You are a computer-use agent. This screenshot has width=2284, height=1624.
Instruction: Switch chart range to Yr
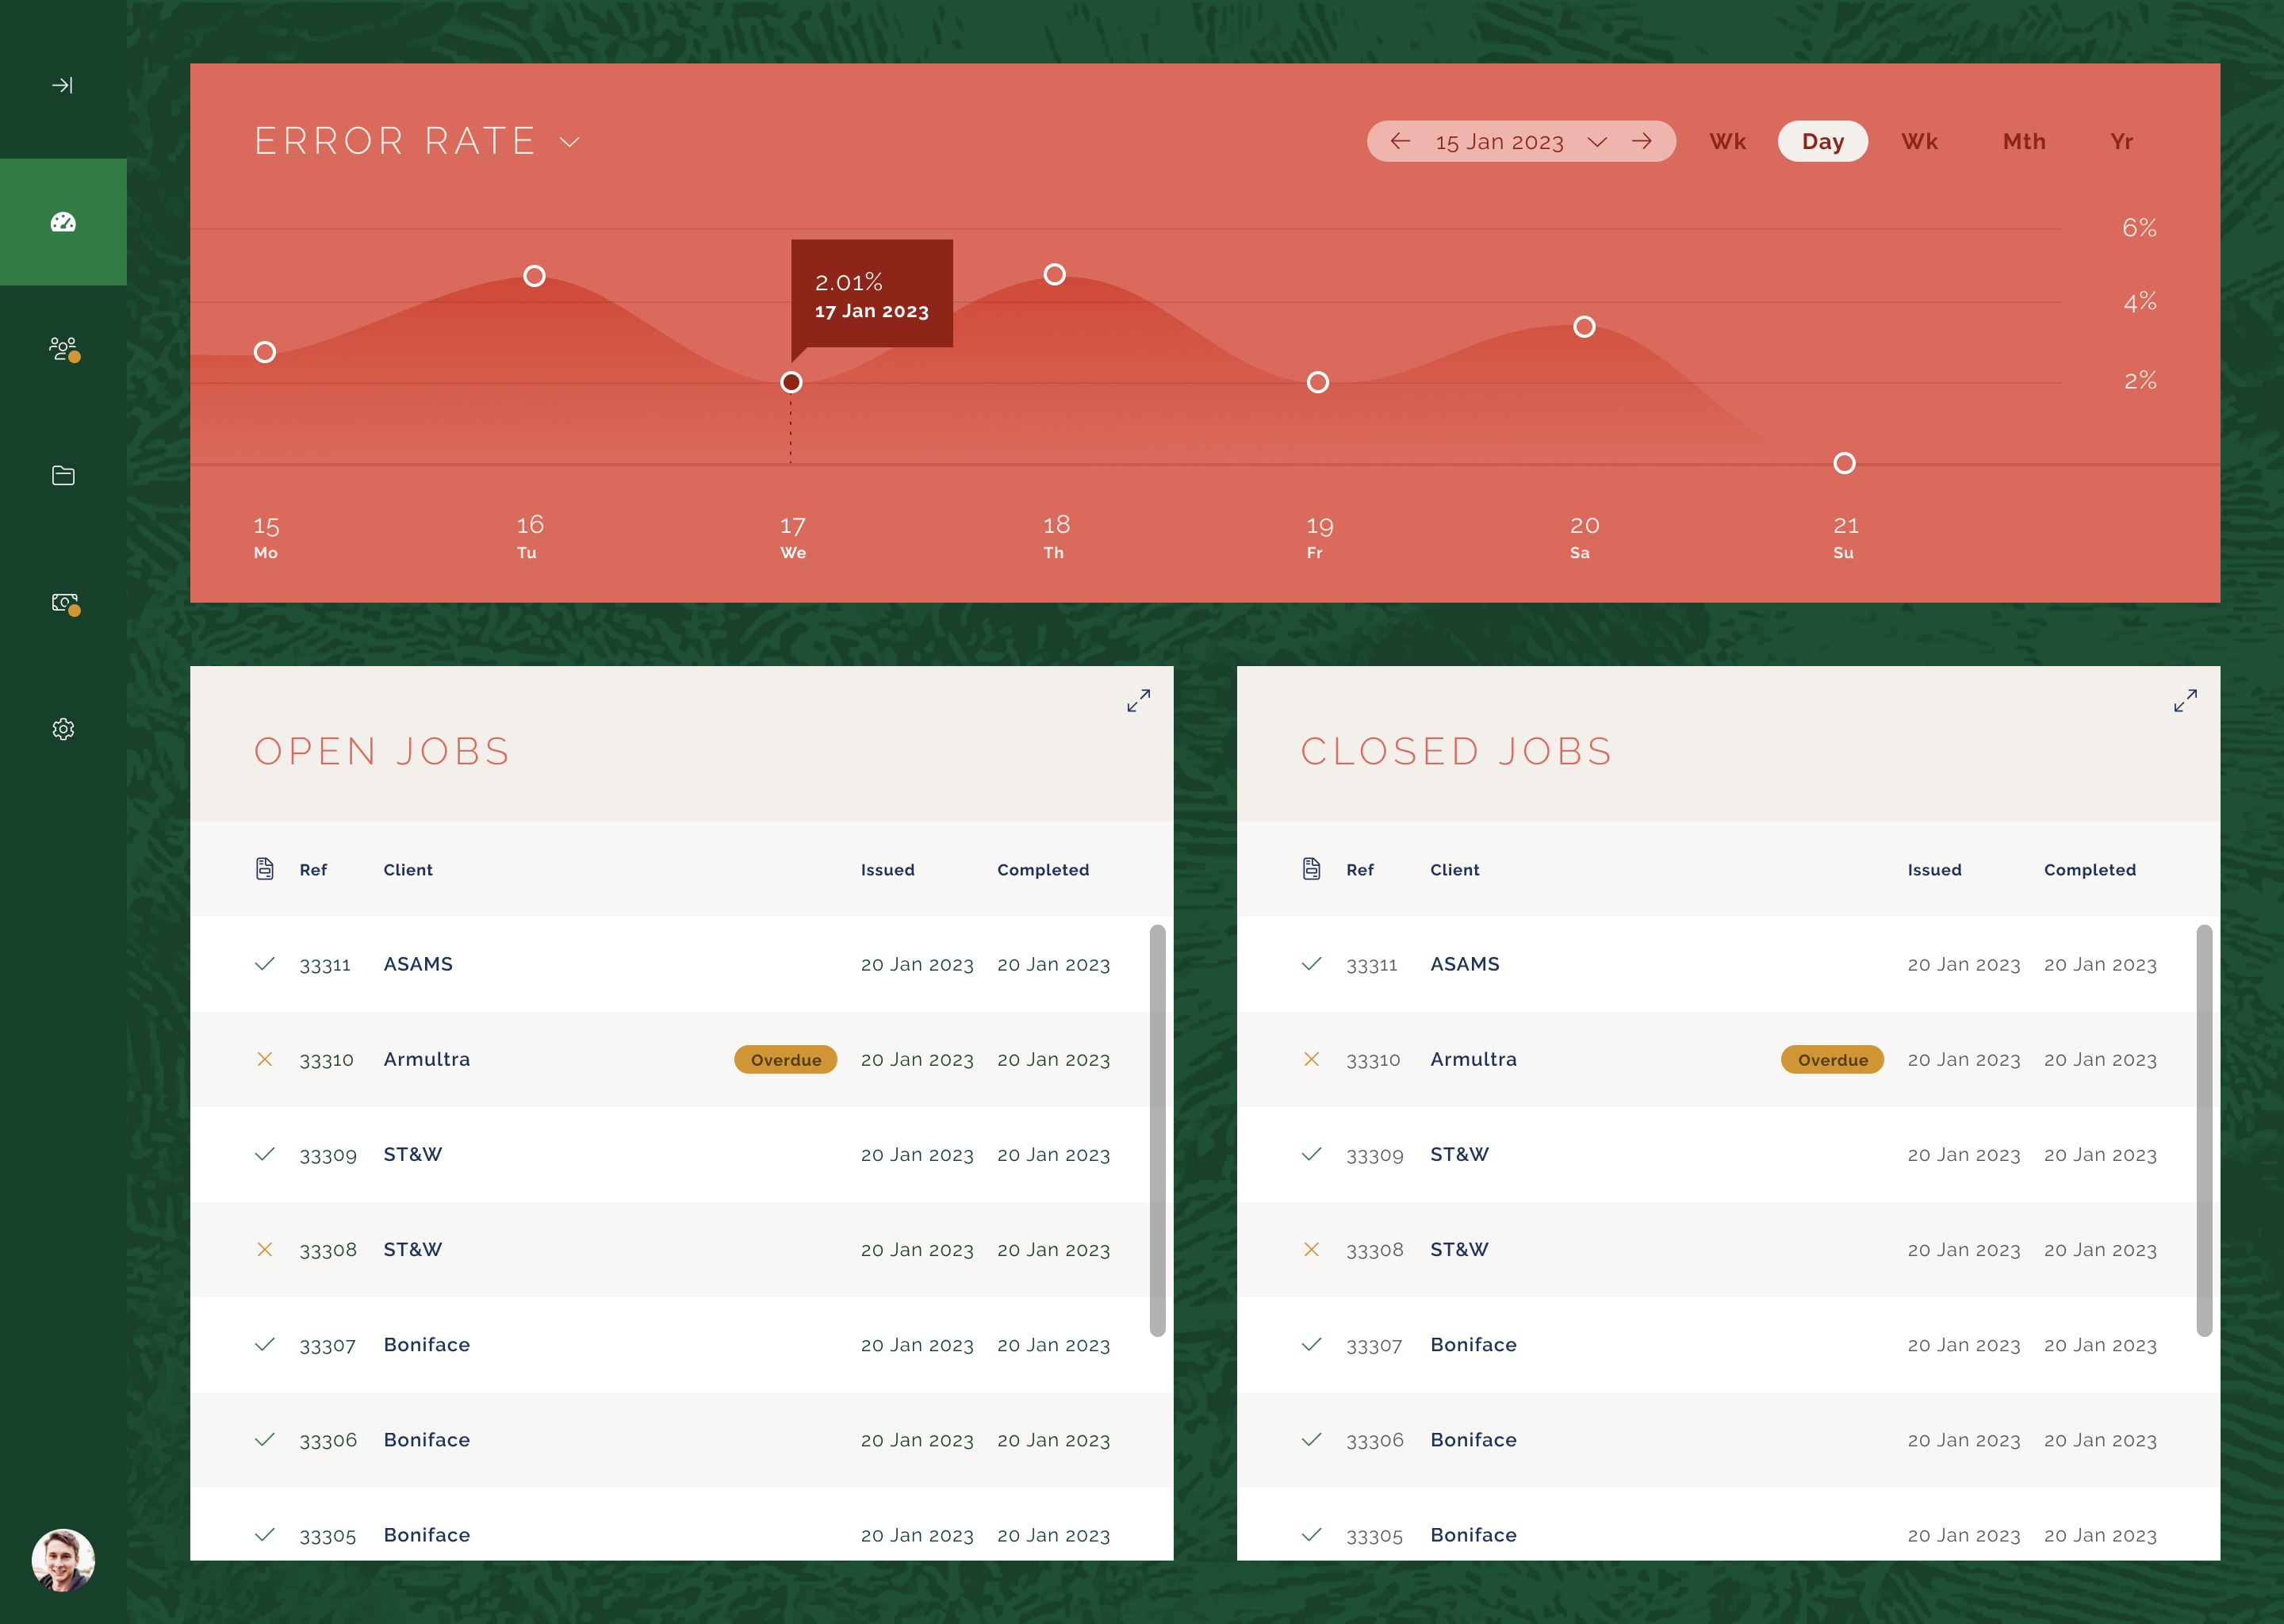2121,141
